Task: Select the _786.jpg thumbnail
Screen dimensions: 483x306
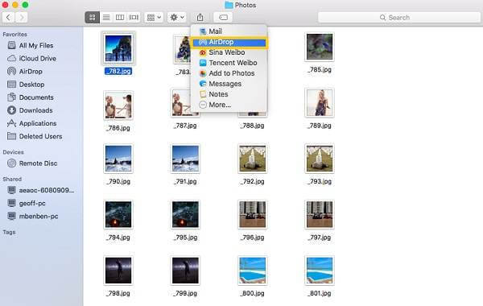Action: (118, 105)
